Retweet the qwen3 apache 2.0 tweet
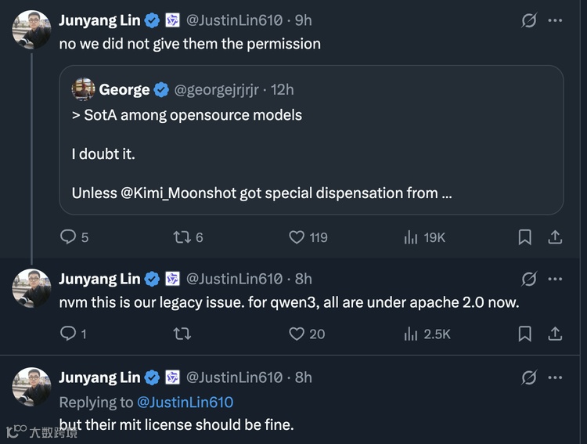 [x=182, y=334]
